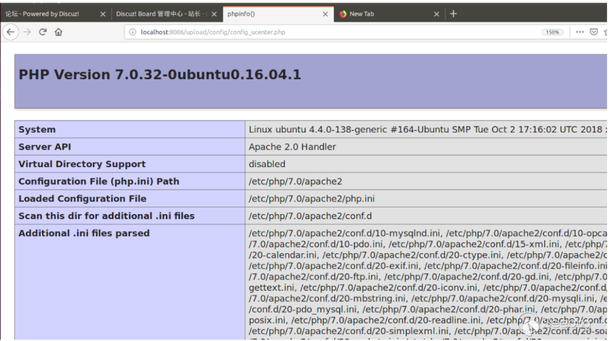
Task: Focus the address bar URL field
Action: pyautogui.click(x=334, y=32)
